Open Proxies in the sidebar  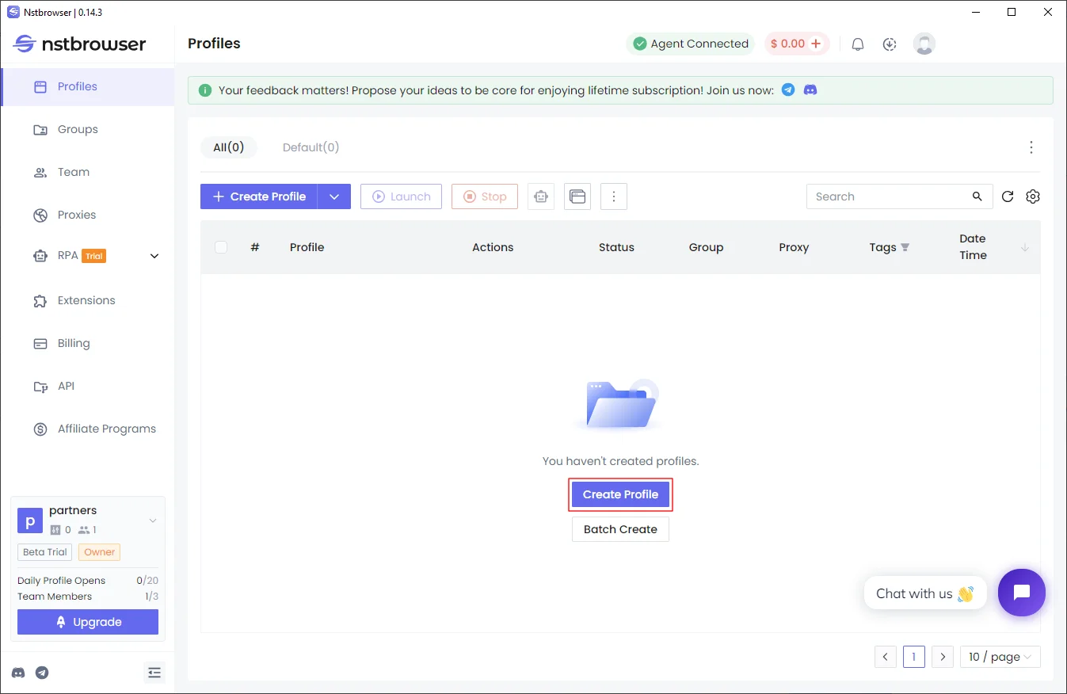coord(77,215)
